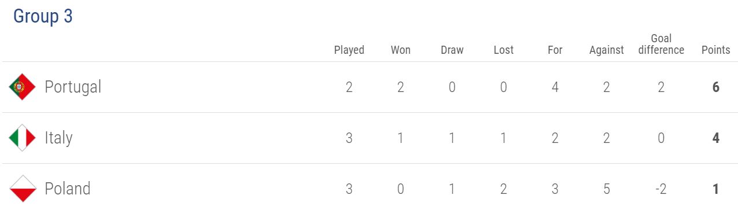
Task: Sort by the Draw column header
Action: (452, 50)
